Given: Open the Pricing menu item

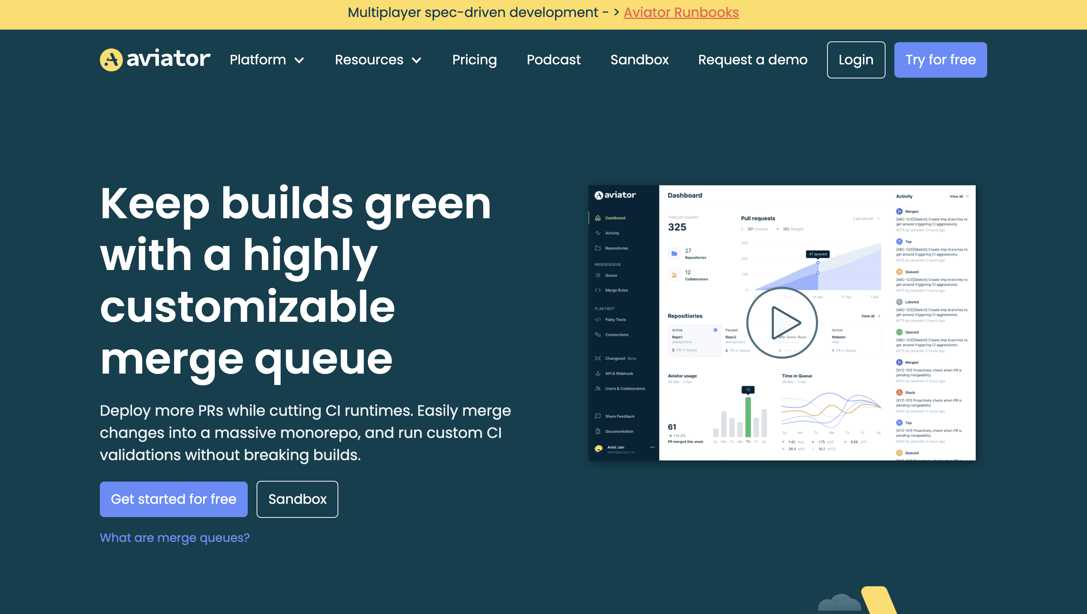Looking at the screenshot, I should coord(474,60).
